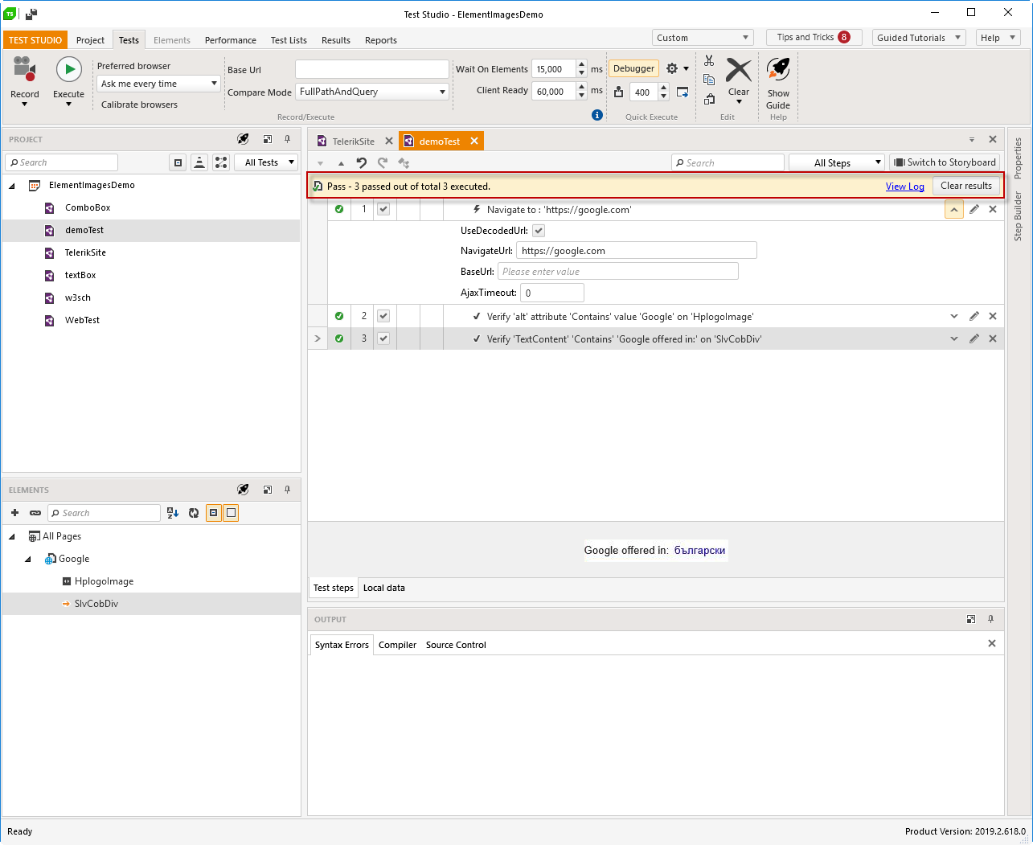
Task: Click the Paste icon in Edit group
Action: pos(709,99)
